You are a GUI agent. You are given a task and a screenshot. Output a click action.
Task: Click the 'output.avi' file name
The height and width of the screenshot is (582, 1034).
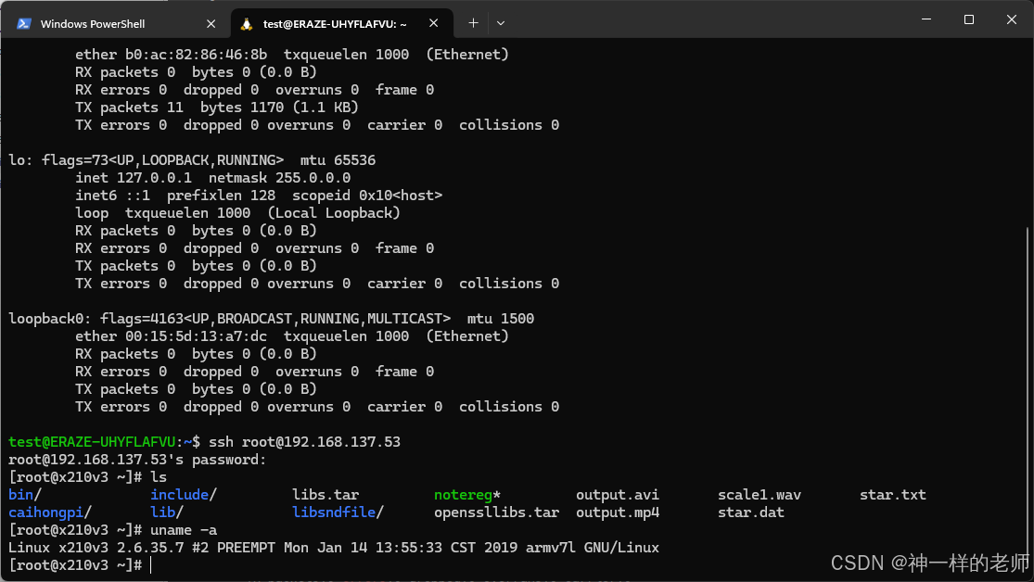click(618, 494)
